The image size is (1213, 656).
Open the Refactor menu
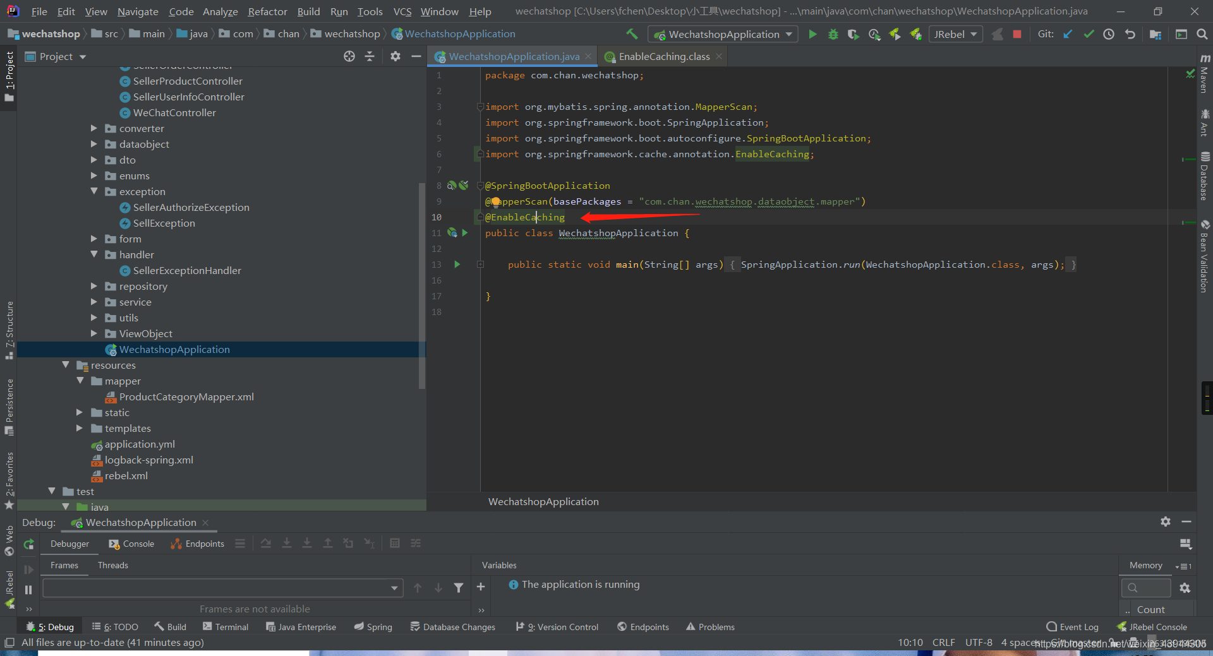click(267, 11)
